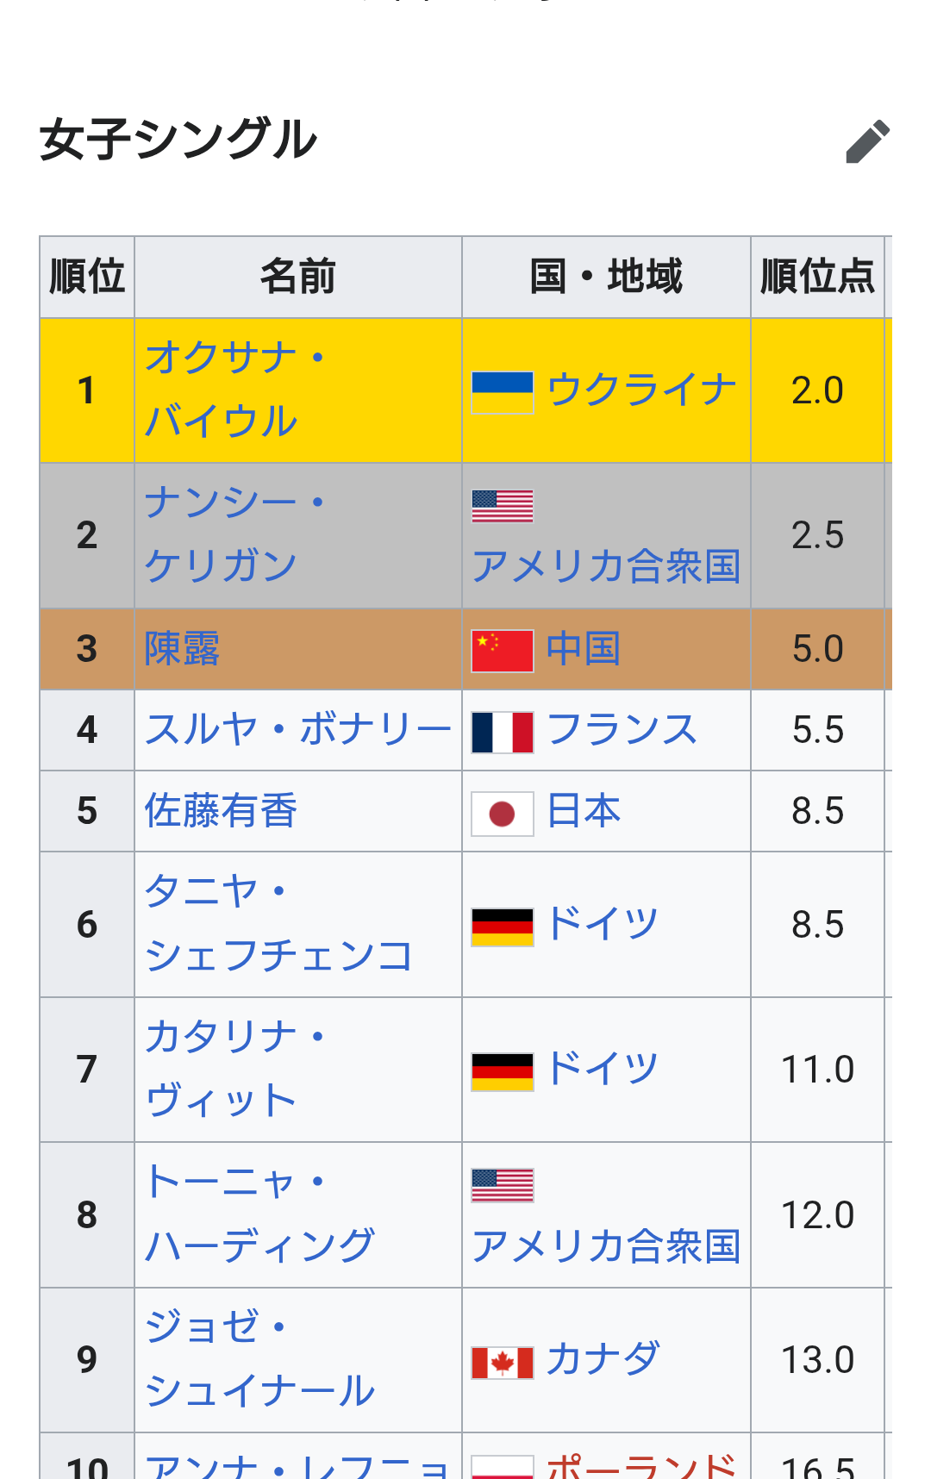Open オクサナ・バイウル link
This screenshot has width=931, height=1479.
click(x=222, y=390)
